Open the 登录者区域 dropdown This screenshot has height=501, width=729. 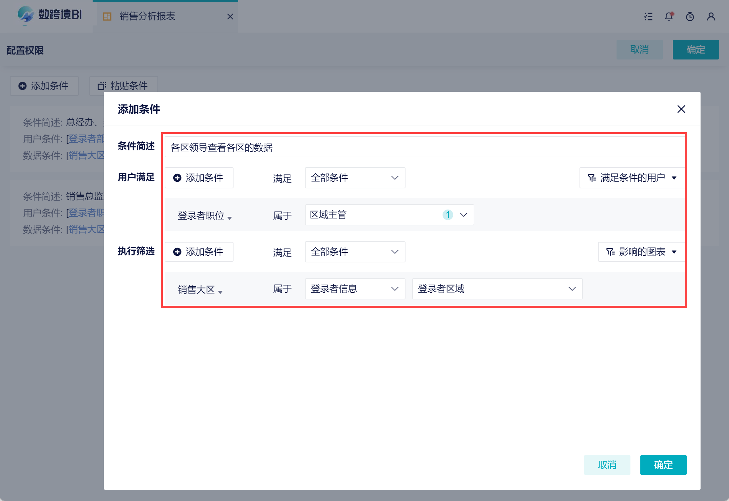(497, 289)
